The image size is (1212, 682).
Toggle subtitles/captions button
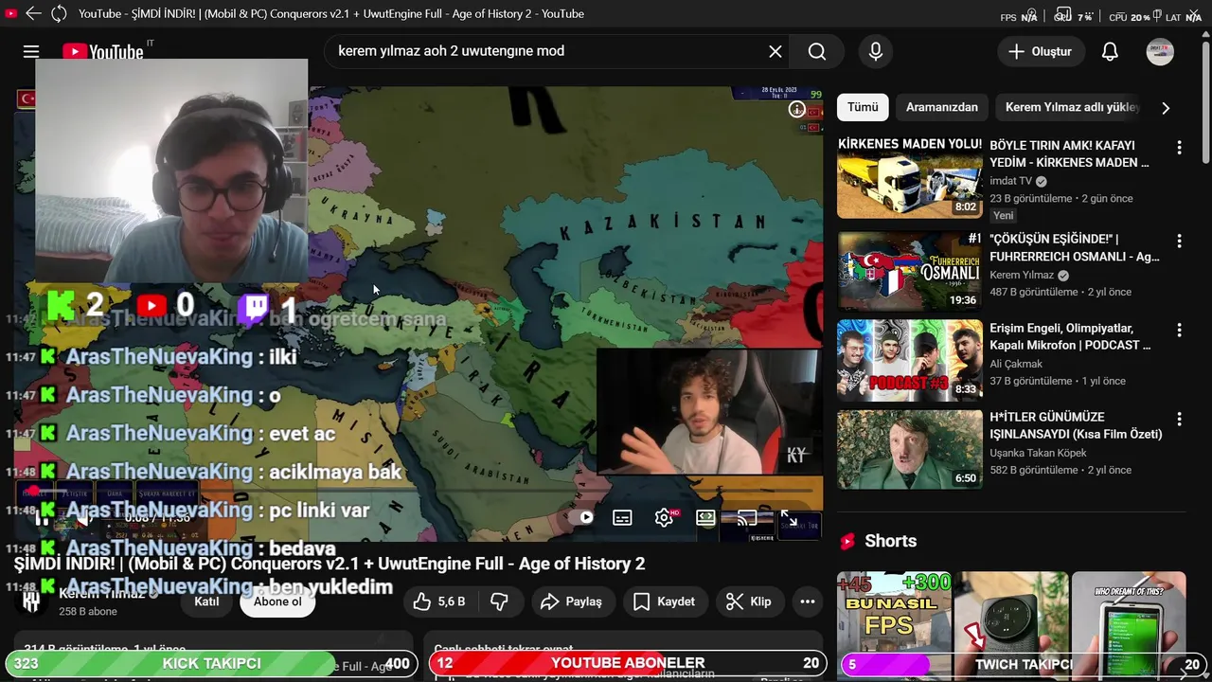pos(622,517)
